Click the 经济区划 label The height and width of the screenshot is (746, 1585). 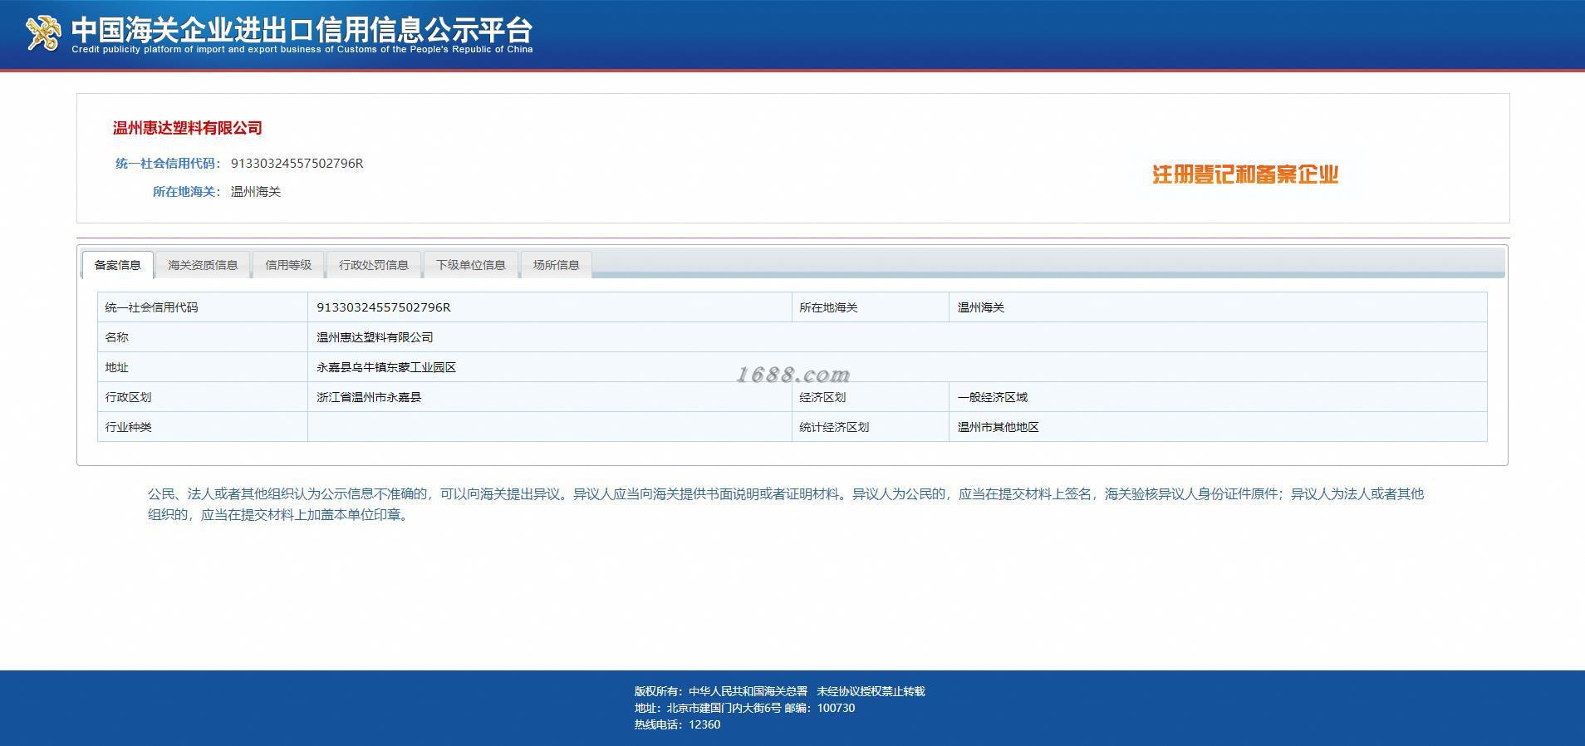pos(822,397)
